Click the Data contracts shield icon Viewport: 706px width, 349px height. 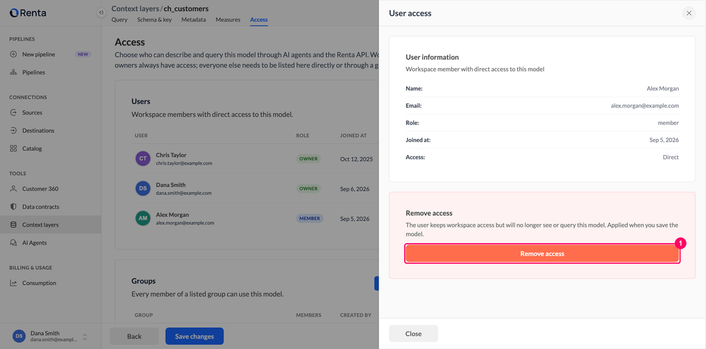pos(14,207)
